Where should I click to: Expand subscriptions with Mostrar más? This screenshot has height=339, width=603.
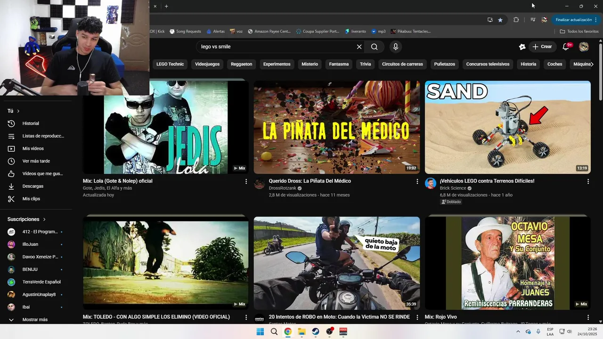(36, 320)
